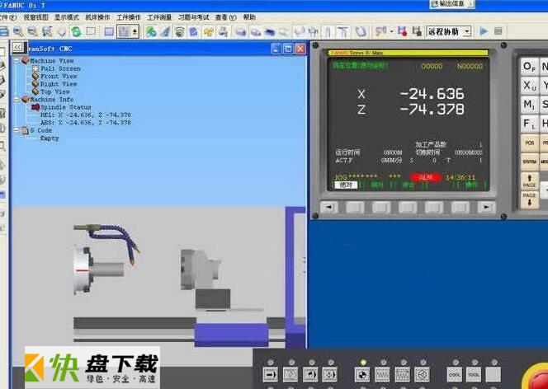Open the 工件测量 menu
The width and height of the screenshot is (548, 389).
click(159, 17)
